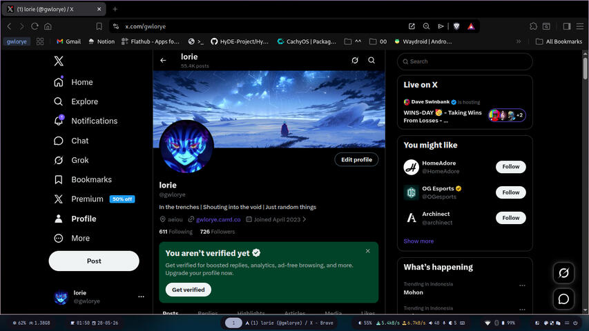Expand hidden bookmarks chevron
The width and height of the screenshot is (589, 331).
(x=519, y=41)
